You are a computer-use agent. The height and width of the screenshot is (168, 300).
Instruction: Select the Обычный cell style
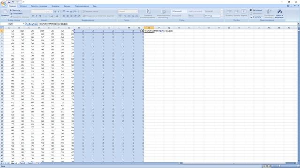coord(179,11)
